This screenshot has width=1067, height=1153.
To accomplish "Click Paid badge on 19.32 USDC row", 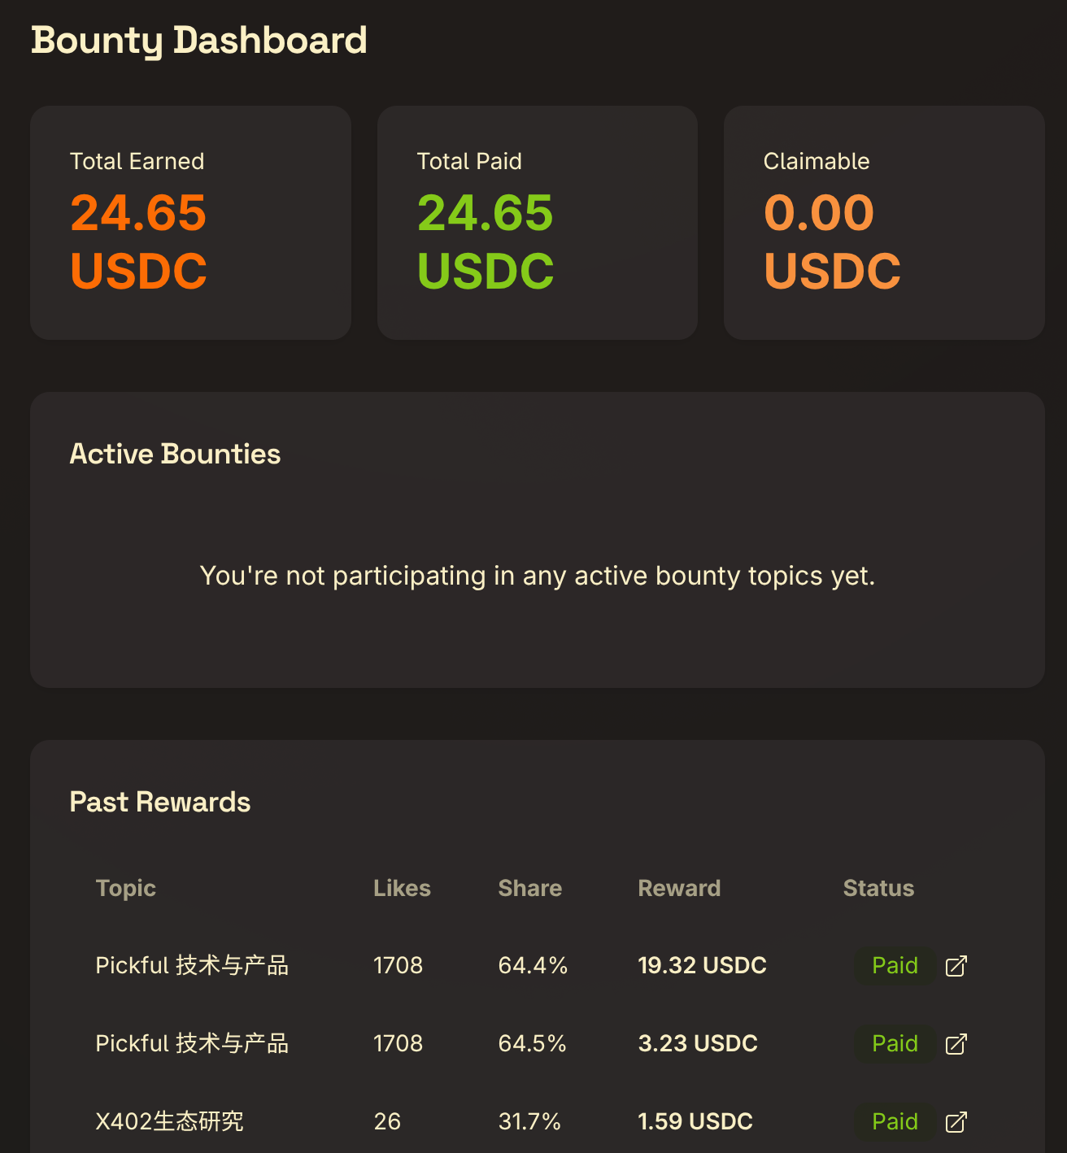I will [895, 966].
